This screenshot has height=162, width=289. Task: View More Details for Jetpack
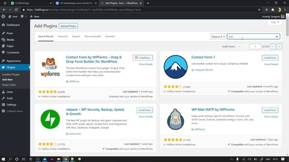coord(146,117)
